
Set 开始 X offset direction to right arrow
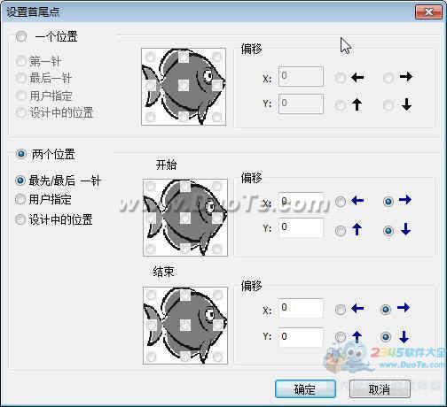tap(388, 202)
